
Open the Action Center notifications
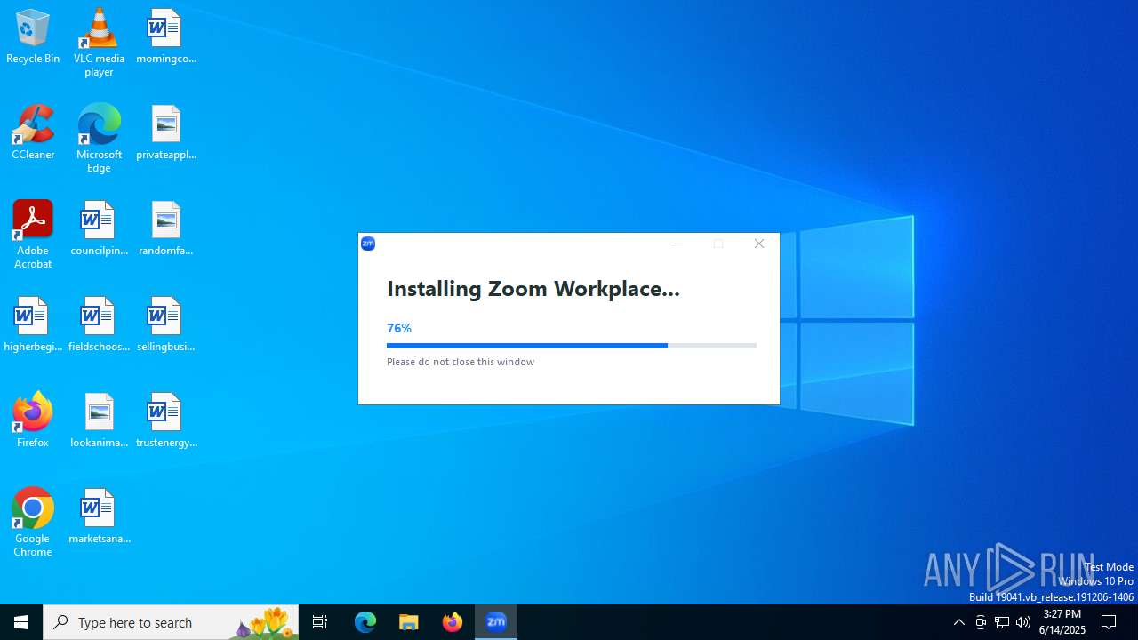pyautogui.click(x=1110, y=622)
